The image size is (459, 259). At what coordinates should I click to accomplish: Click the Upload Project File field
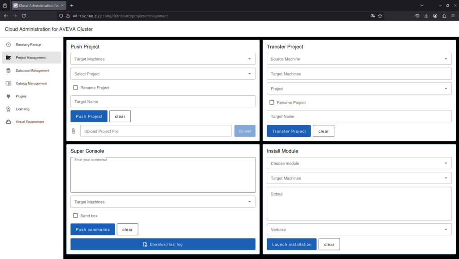tap(156, 131)
